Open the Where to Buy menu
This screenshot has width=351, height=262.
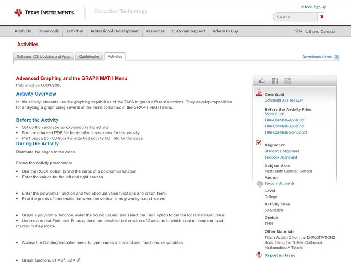(225, 31)
